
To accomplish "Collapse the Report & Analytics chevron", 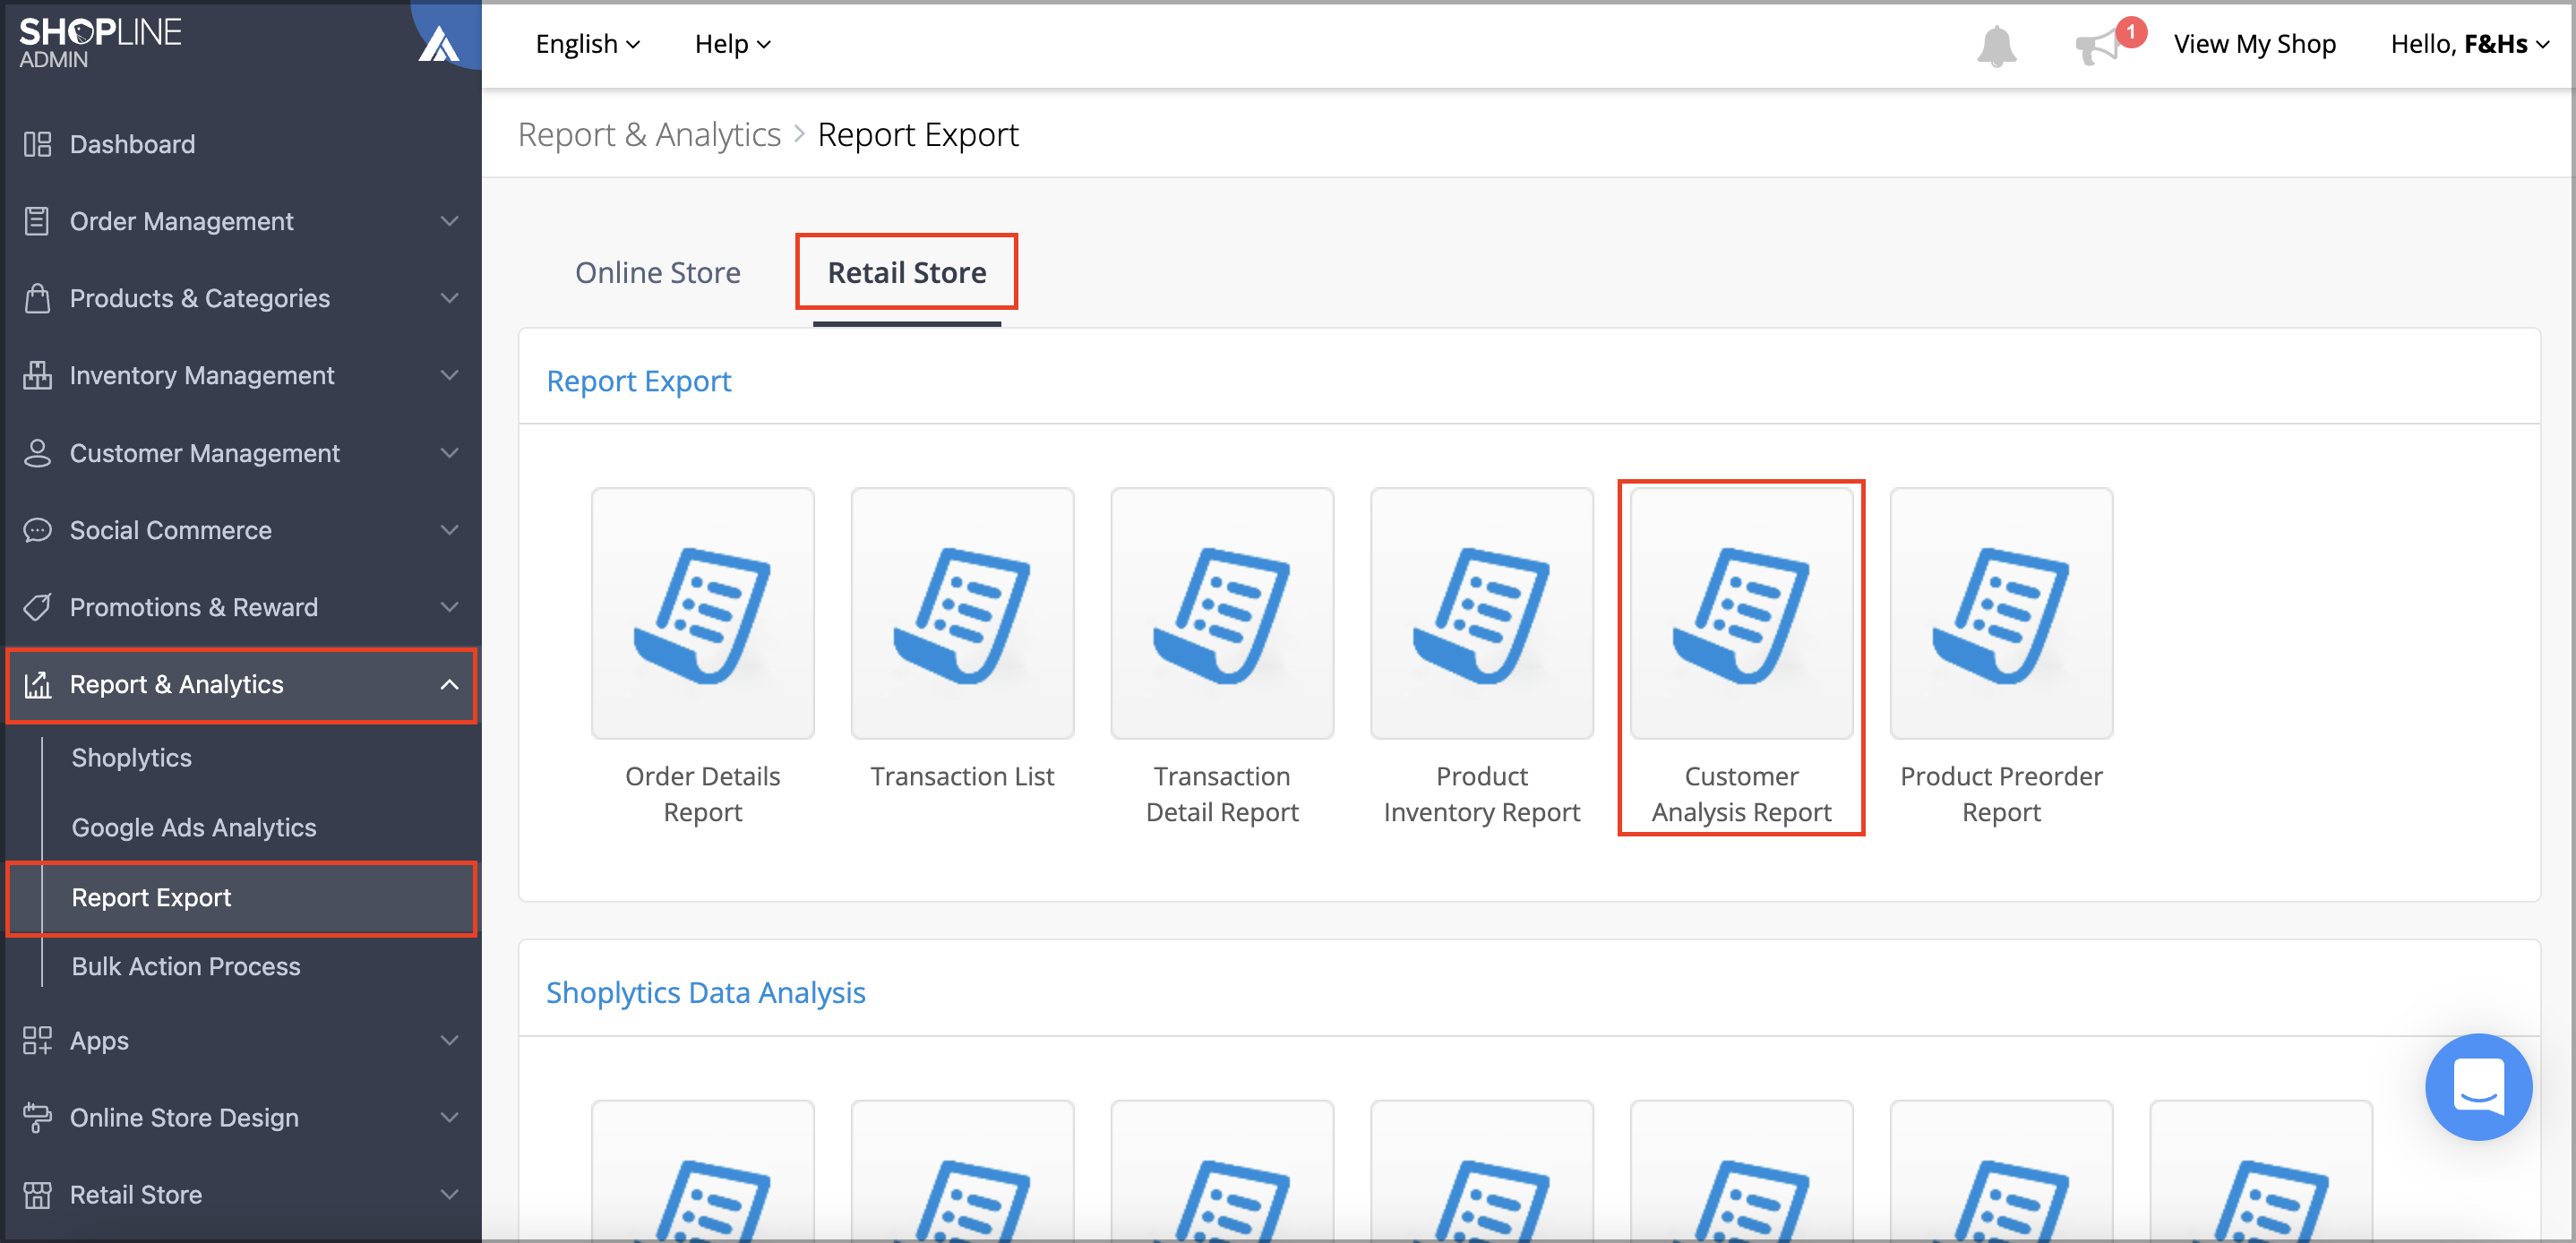I will click(450, 685).
